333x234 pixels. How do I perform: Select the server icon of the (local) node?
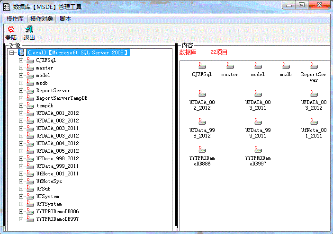[21, 52]
